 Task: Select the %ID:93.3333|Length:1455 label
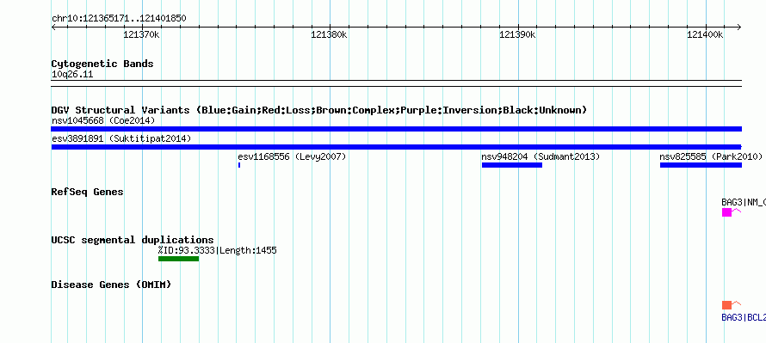(x=218, y=250)
